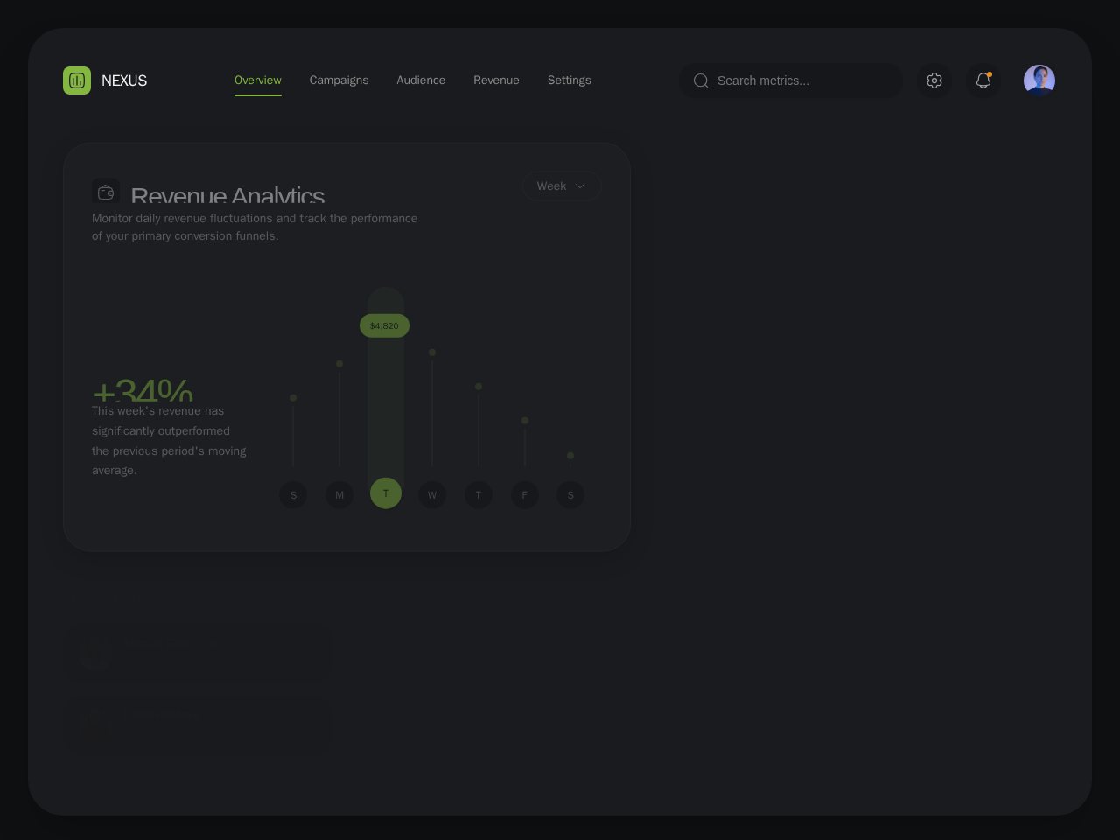This screenshot has height=840, width=1120.
Task: Select the highlighted Tuesday day button
Action: click(386, 493)
